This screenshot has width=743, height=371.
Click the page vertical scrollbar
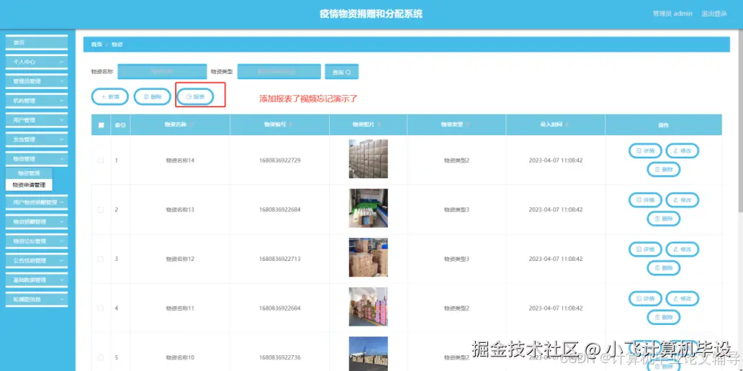click(741, 121)
